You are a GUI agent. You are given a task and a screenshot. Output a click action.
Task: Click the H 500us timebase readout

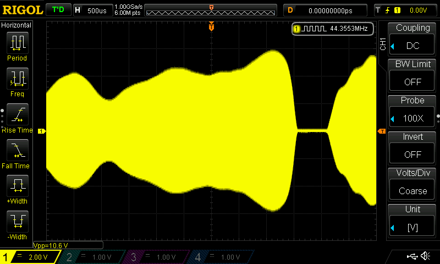click(93, 10)
